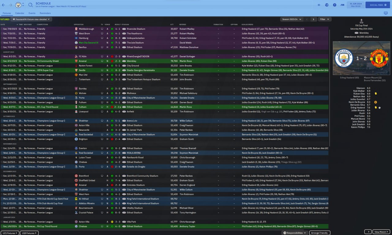
Task: Open the FM menu logo
Action: click(342, 5)
